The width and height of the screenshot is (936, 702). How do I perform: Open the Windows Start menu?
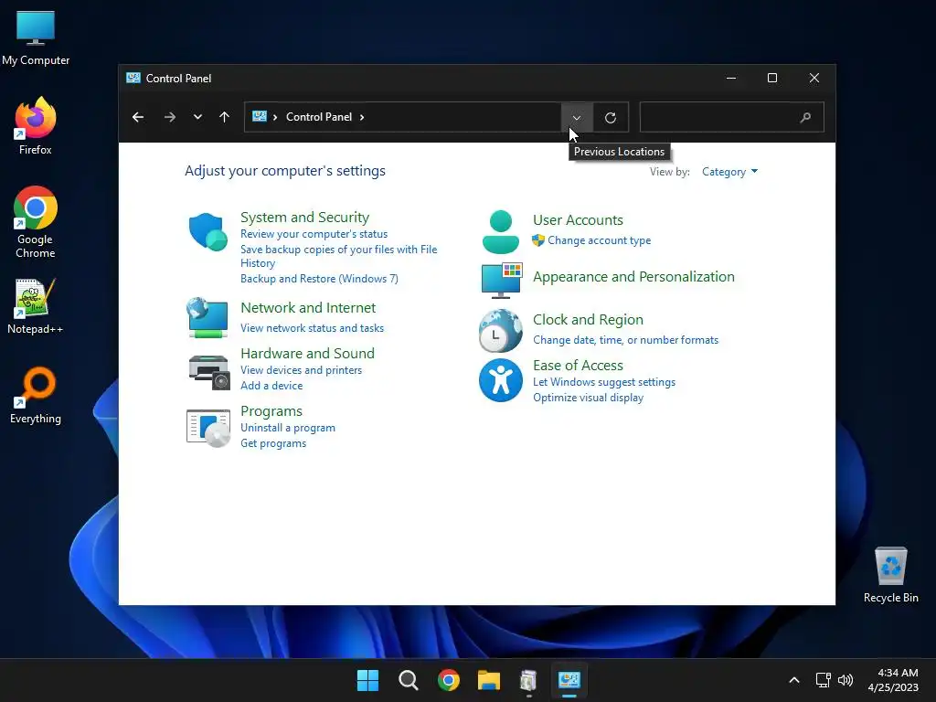coord(367,680)
